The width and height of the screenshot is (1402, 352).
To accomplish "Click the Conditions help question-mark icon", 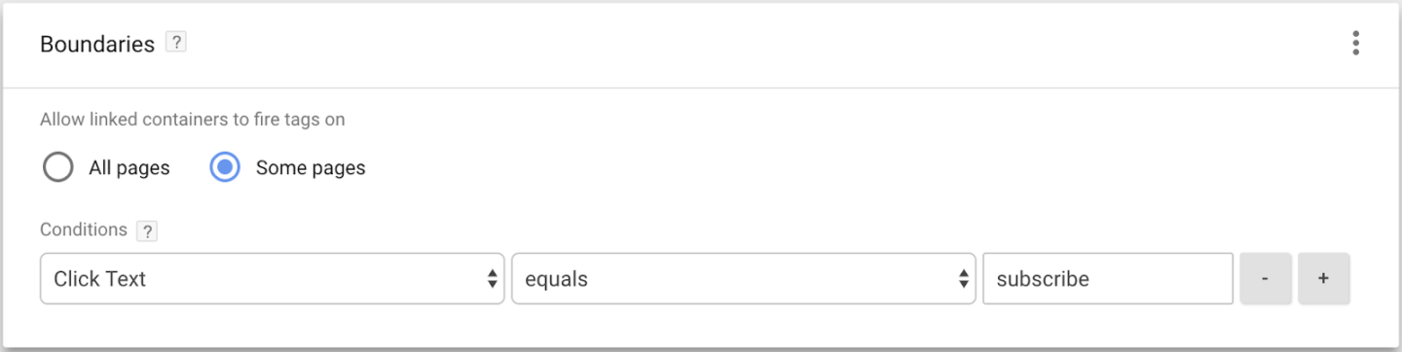I will point(147,231).
